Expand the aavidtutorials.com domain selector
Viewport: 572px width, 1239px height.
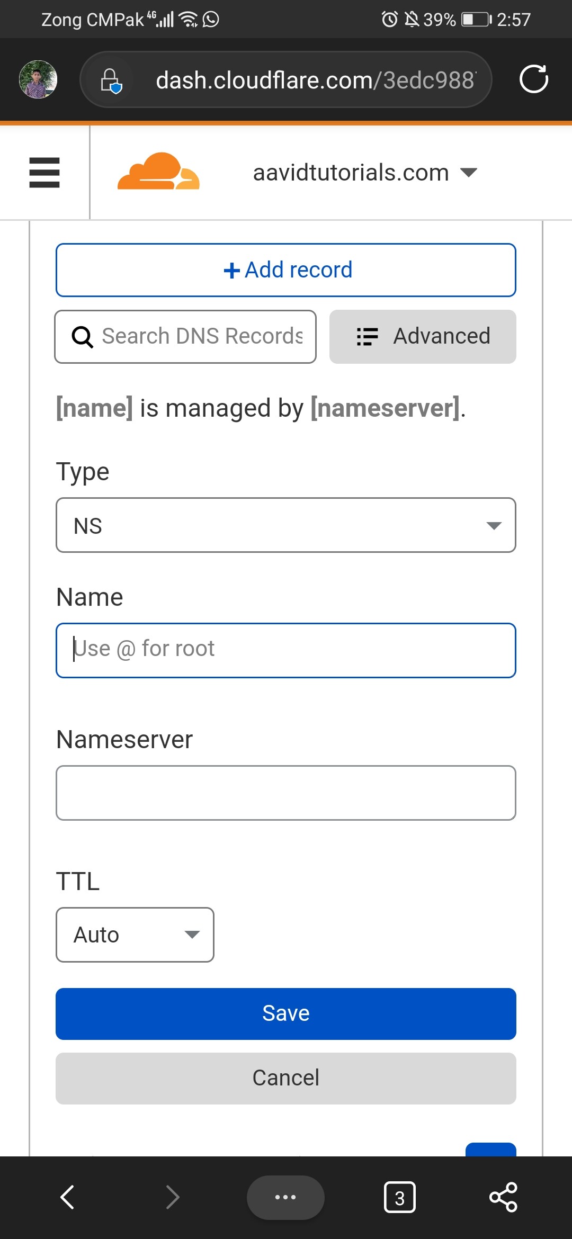tap(365, 173)
